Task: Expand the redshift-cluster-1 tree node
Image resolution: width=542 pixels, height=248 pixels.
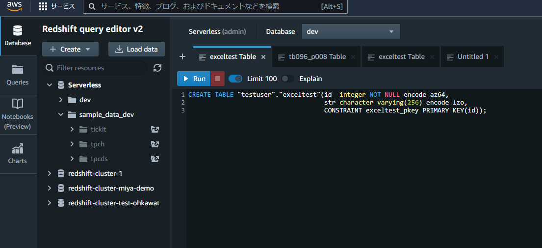Action: tap(49, 173)
